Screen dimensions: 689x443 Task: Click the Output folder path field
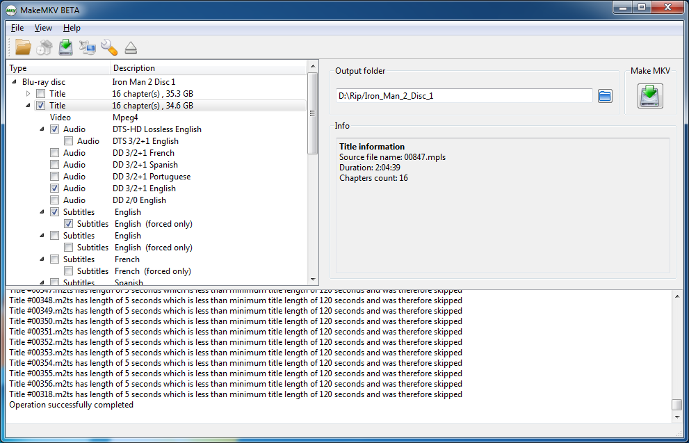point(464,96)
